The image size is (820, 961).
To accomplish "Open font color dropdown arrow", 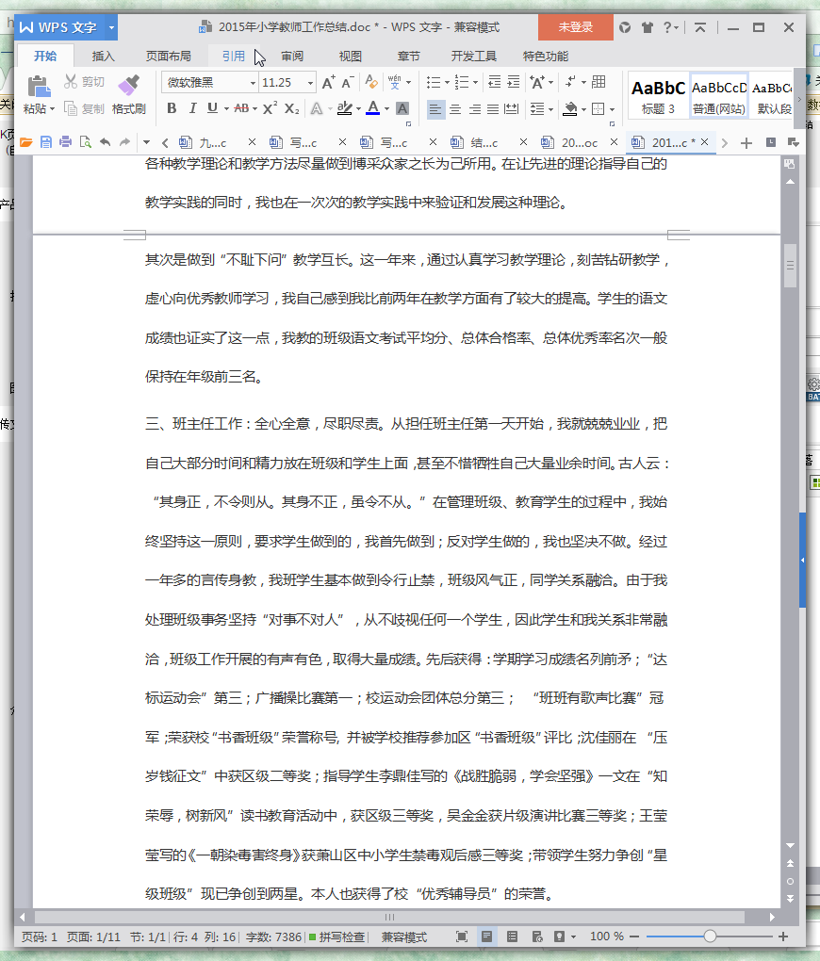I will 387,109.
